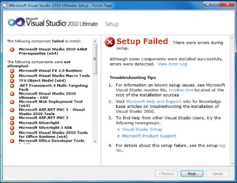
Task: Click the Finish button
Action: [x=192, y=174]
